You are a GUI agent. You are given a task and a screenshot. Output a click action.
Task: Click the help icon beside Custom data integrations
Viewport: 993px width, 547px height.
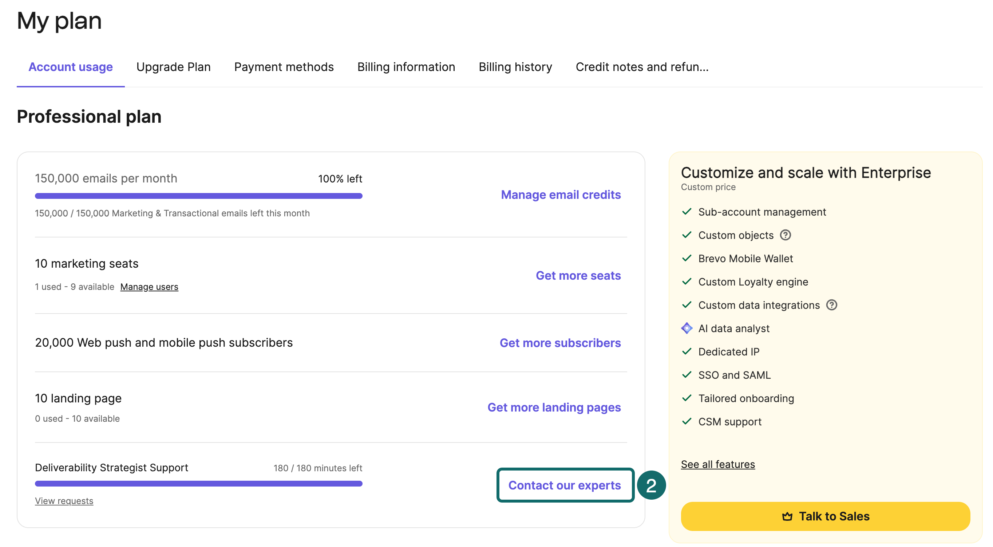pos(831,305)
